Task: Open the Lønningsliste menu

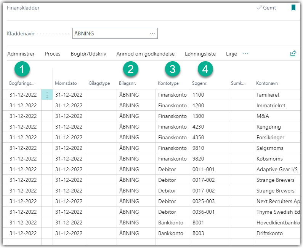Action: point(200,54)
